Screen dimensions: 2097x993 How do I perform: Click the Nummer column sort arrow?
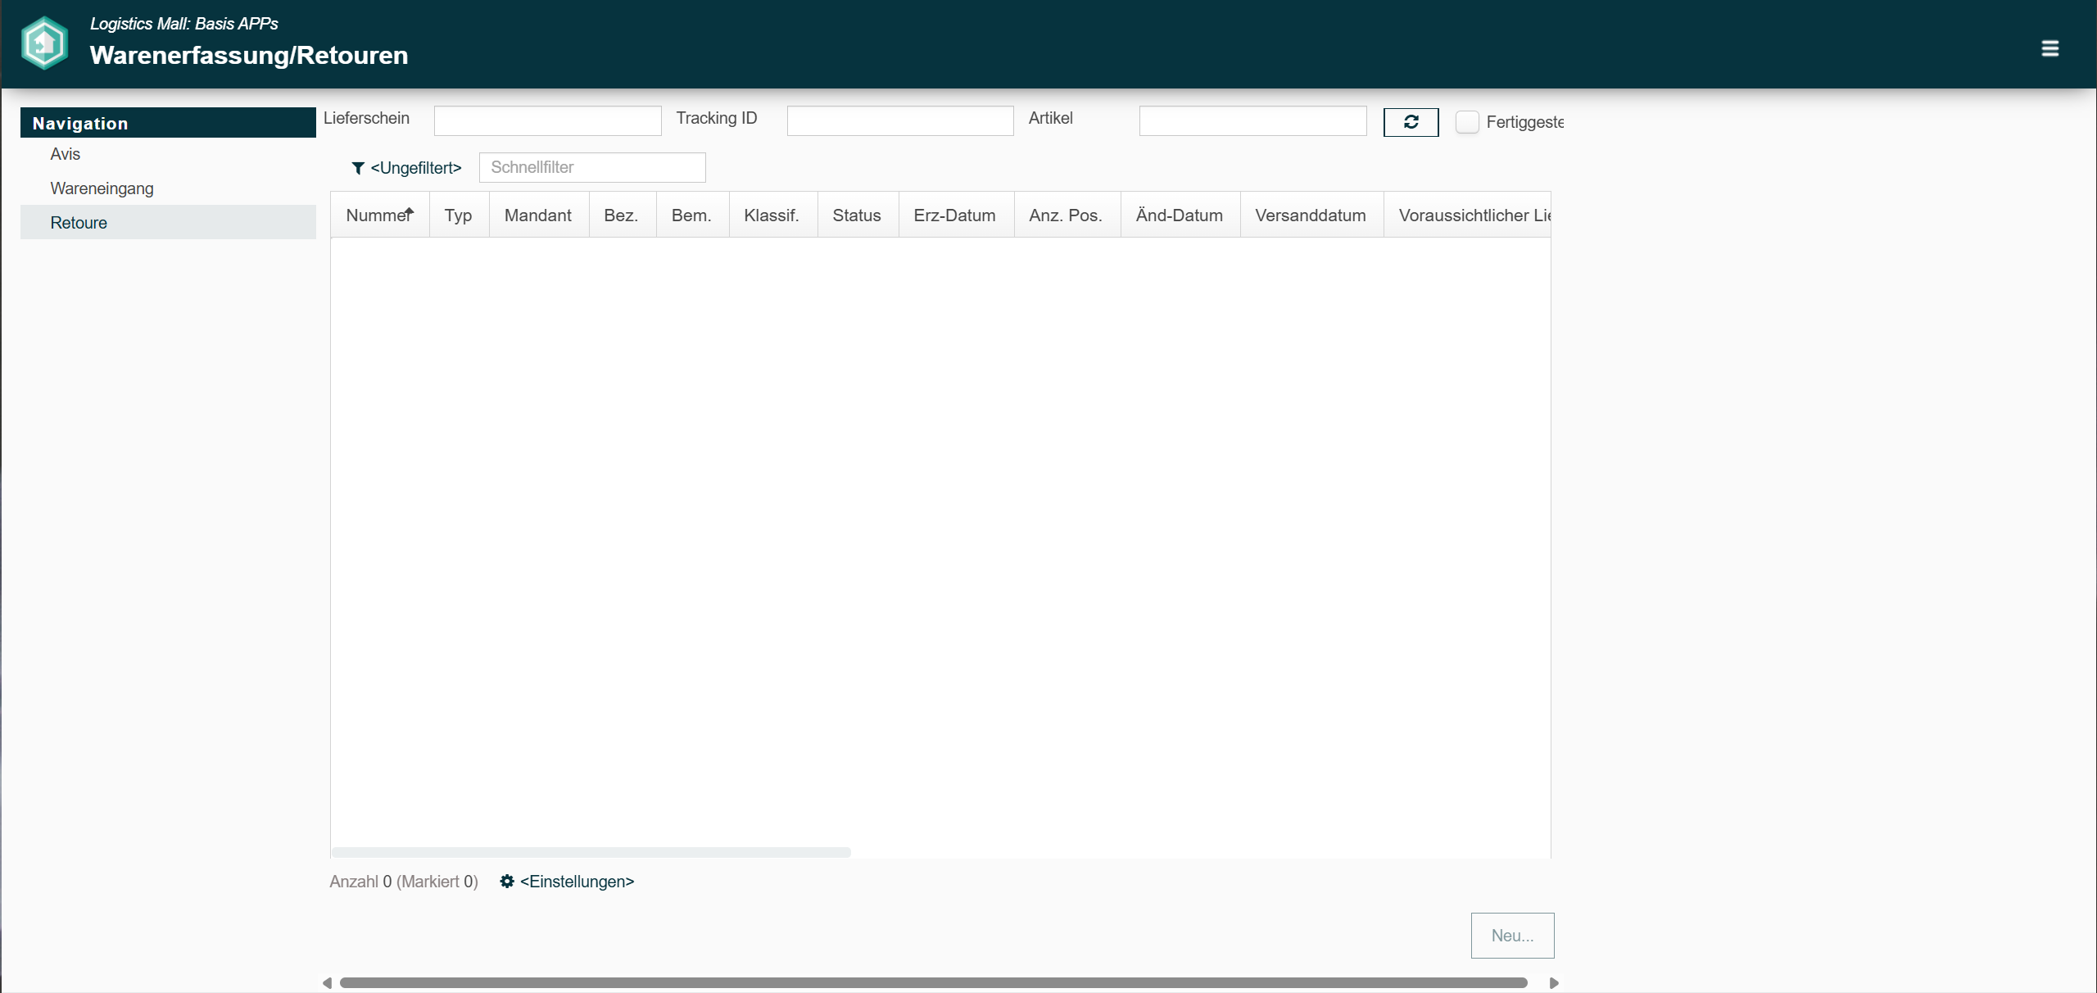coord(409,211)
